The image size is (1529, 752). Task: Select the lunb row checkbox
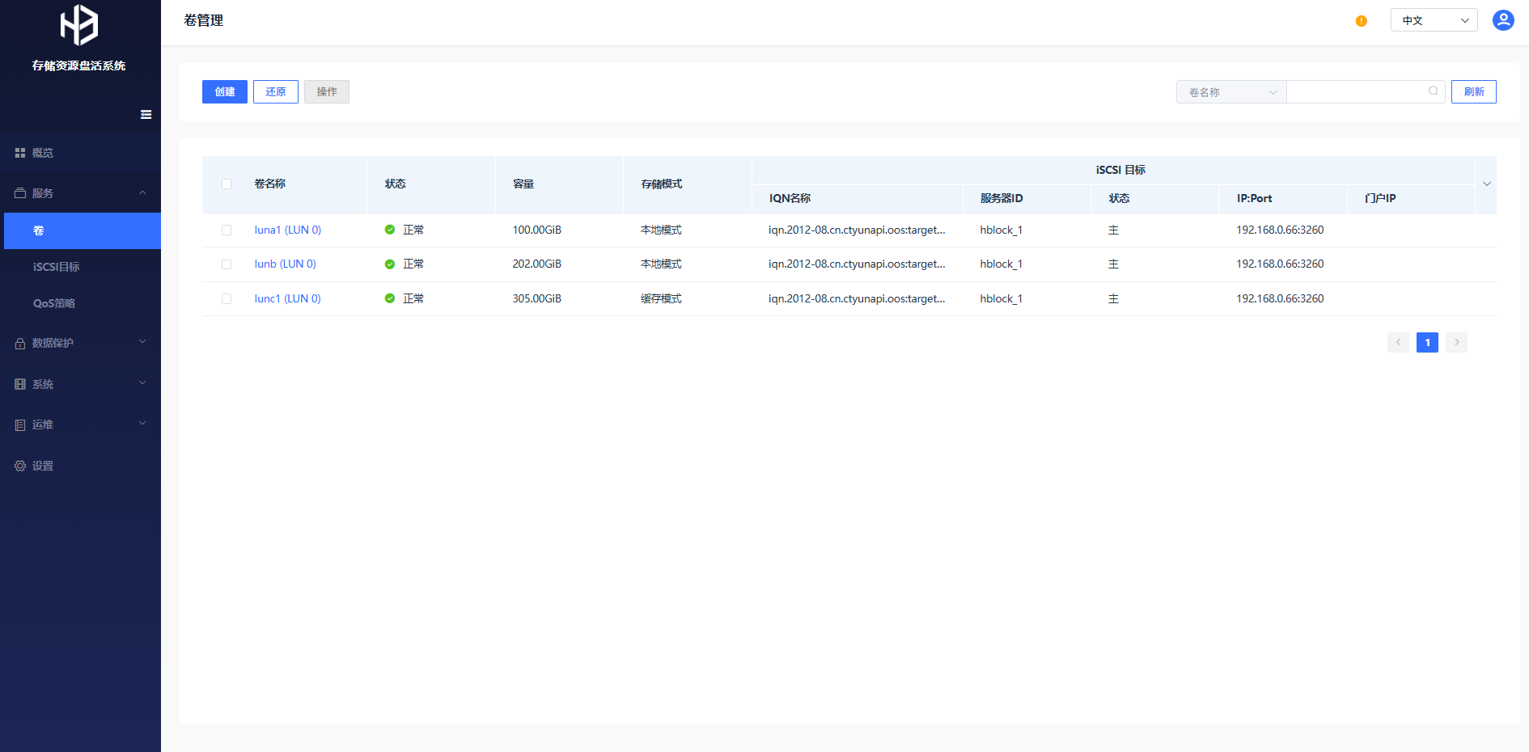tap(227, 264)
